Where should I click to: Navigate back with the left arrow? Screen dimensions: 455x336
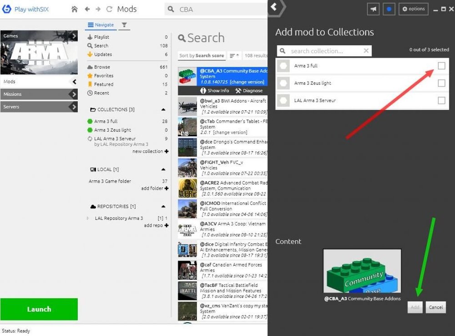[x=87, y=9]
